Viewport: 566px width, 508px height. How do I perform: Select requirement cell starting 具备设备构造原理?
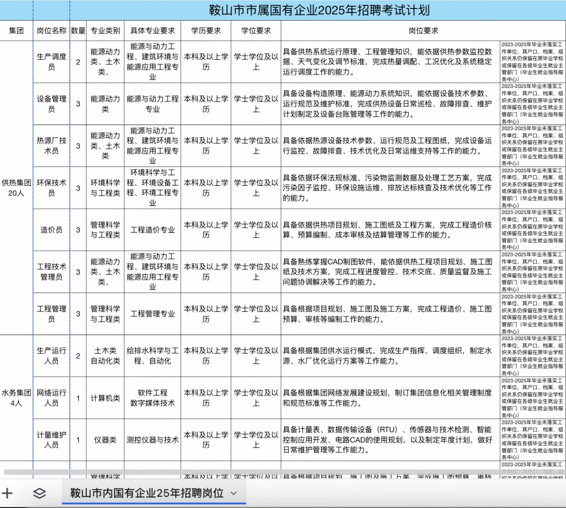[x=390, y=103]
